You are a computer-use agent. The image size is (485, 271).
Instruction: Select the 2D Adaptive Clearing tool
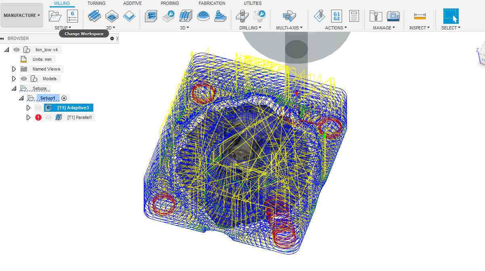[94, 16]
